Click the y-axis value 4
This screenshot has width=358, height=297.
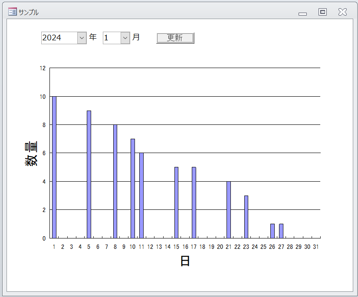point(44,182)
